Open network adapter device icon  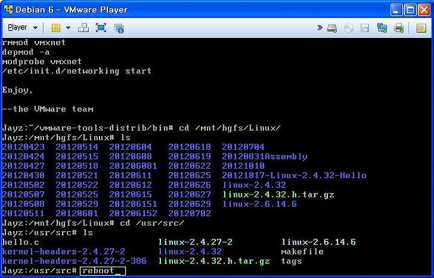[382, 28]
